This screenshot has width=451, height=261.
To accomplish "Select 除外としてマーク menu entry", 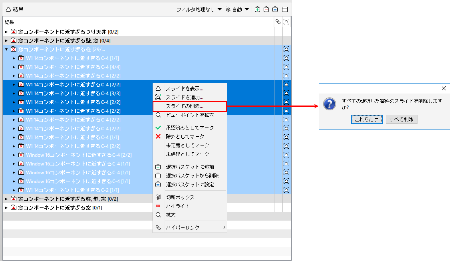I will (190, 136).
